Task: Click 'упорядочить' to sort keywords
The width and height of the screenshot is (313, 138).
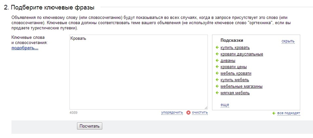Action: pyautogui.click(x=172, y=113)
